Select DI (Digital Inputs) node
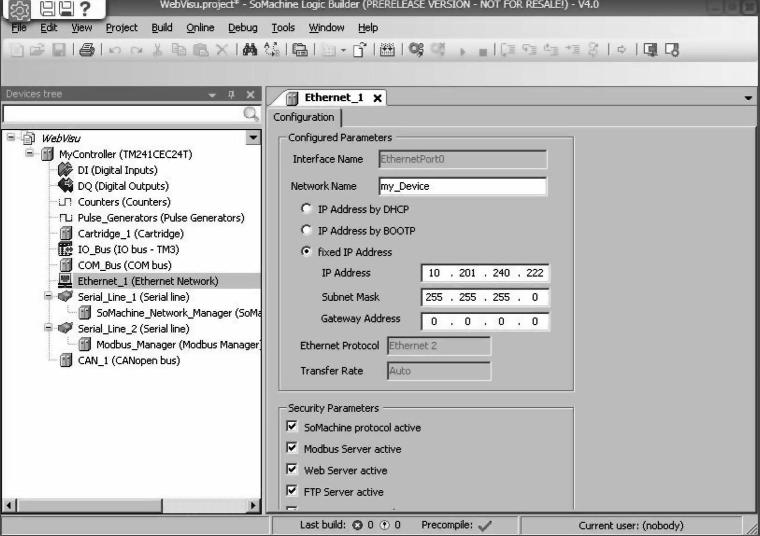Screen dimensions: 760x536 pos(117,170)
